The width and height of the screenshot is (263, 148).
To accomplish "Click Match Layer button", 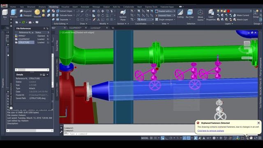I will coord(241,19).
